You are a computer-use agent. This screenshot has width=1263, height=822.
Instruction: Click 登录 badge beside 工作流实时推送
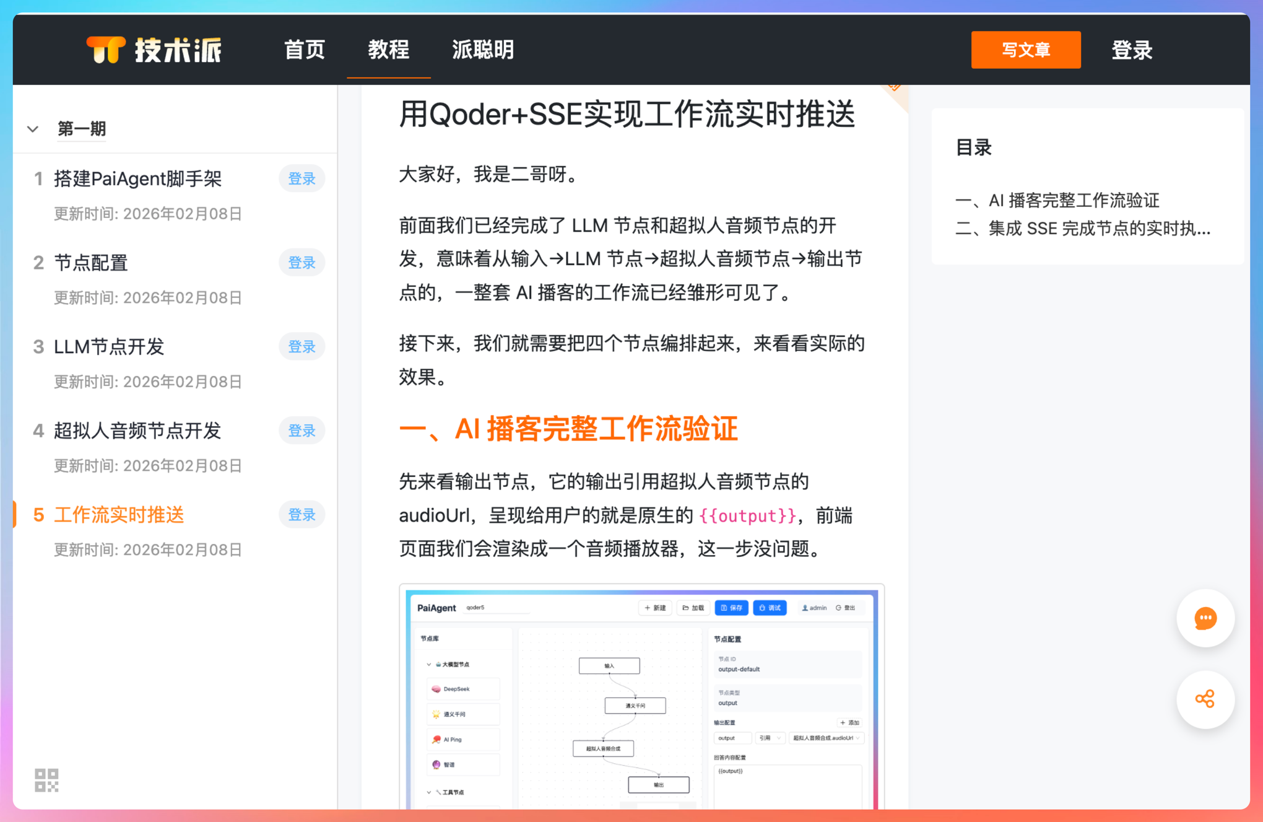(x=302, y=515)
